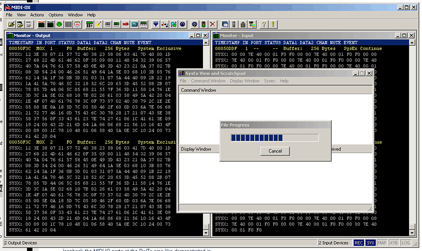Screen dimensions: 422x251
Task: Open the Sysex menu in SysEx View
Action: [270, 81]
